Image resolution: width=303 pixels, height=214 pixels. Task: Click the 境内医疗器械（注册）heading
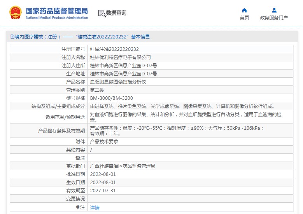pyautogui.click(x=38, y=37)
